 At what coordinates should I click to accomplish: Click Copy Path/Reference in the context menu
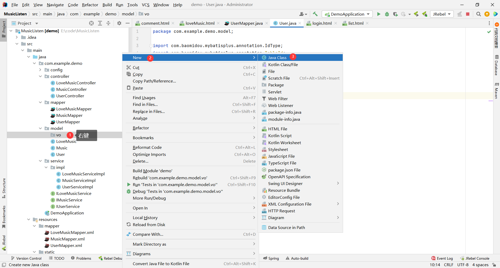pyautogui.click(x=190, y=81)
